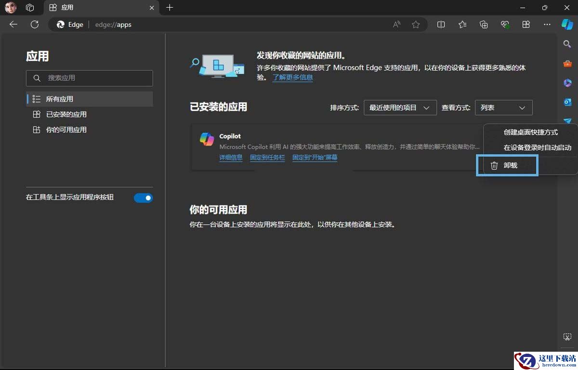Image resolution: width=578 pixels, height=370 pixels.
Task: Add page to favorites with star icon
Action: (416, 25)
